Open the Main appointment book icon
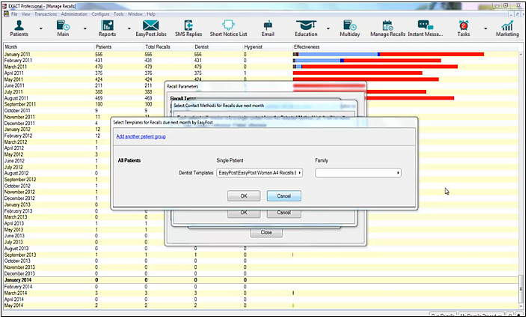The image size is (528, 319). (x=63, y=28)
